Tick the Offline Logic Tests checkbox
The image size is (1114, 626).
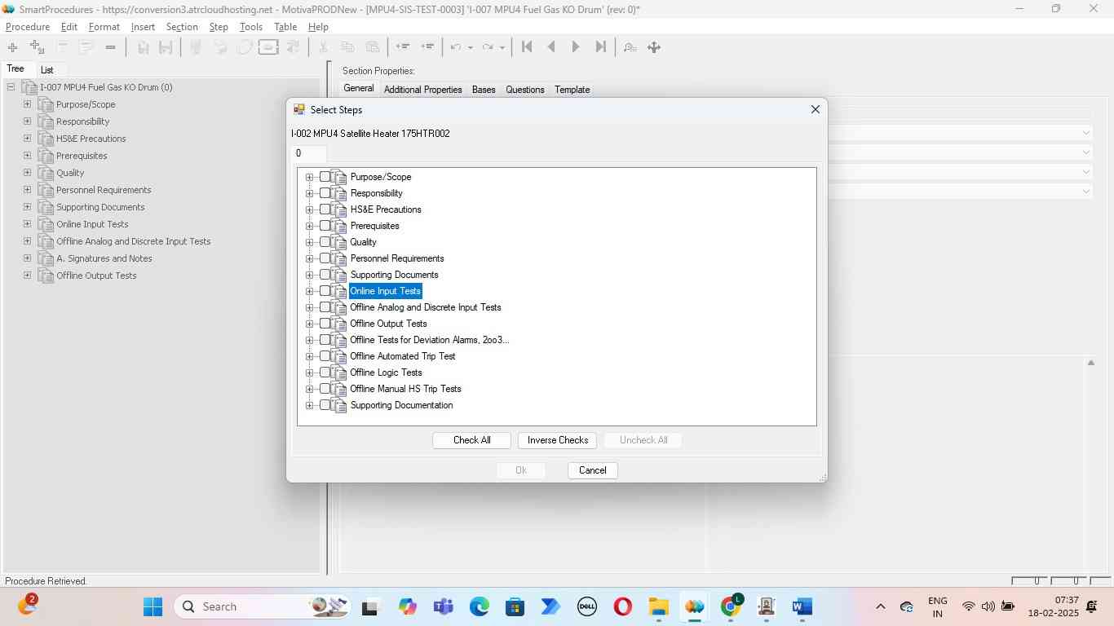325,373
